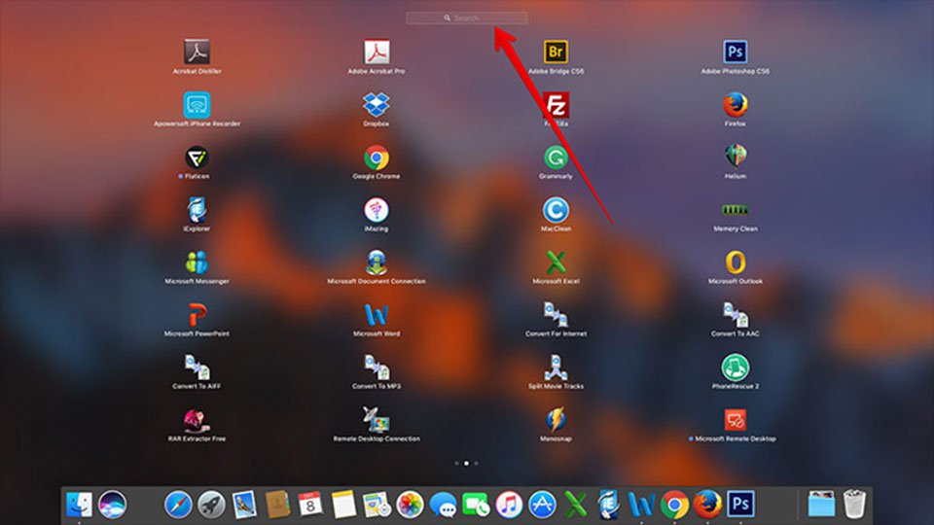The image size is (934, 525).
Task: Launch the Convert To AAC app
Action: (736, 315)
